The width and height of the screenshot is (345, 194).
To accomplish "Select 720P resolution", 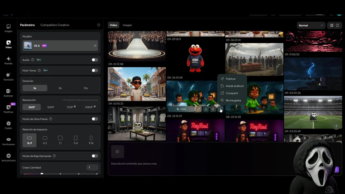I will click(71, 107).
